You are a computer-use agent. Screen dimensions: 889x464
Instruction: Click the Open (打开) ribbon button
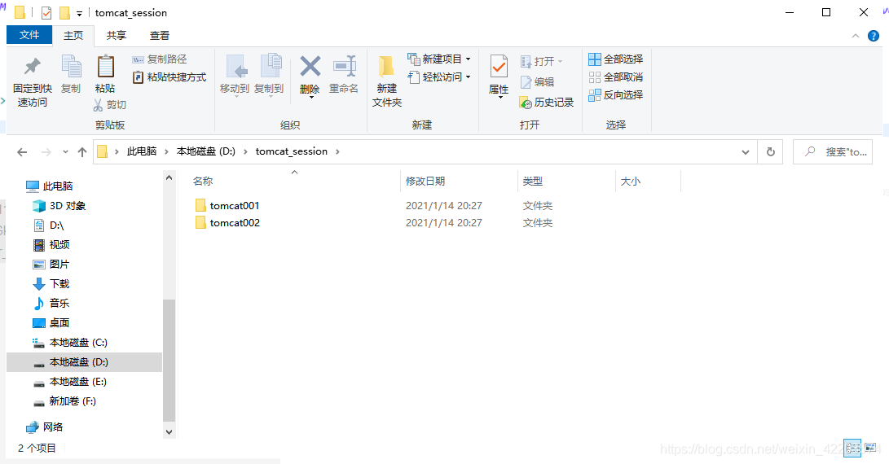[x=541, y=61]
